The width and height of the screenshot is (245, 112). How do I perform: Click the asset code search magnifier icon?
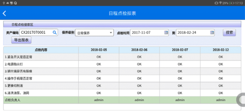[54, 32]
